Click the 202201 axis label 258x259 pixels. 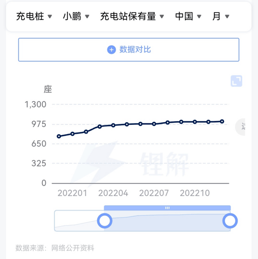[x=72, y=193]
